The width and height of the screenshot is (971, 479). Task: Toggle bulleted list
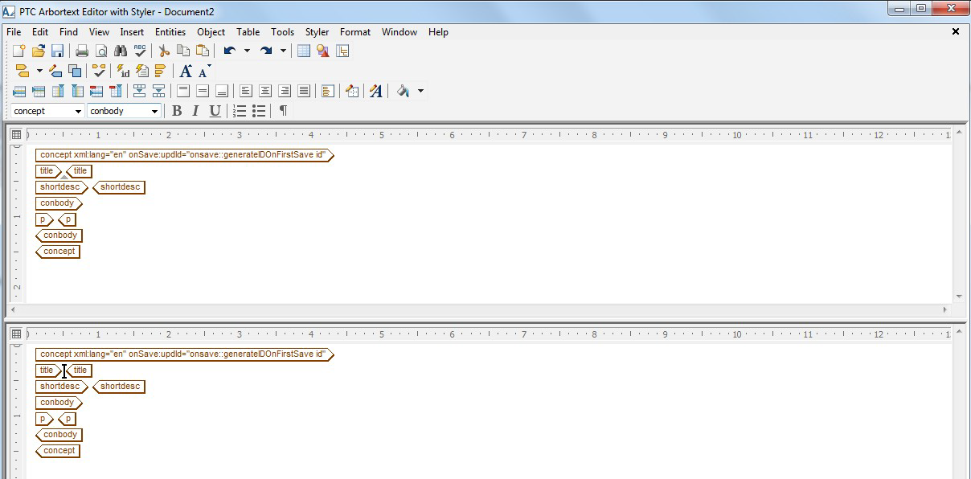coord(259,111)
